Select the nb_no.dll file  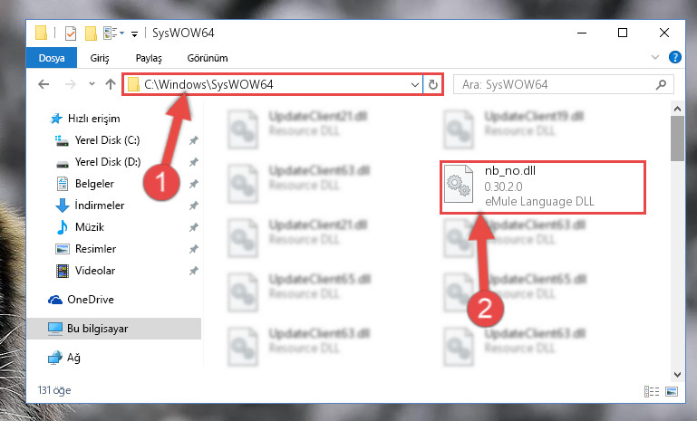tap(542, 187)
